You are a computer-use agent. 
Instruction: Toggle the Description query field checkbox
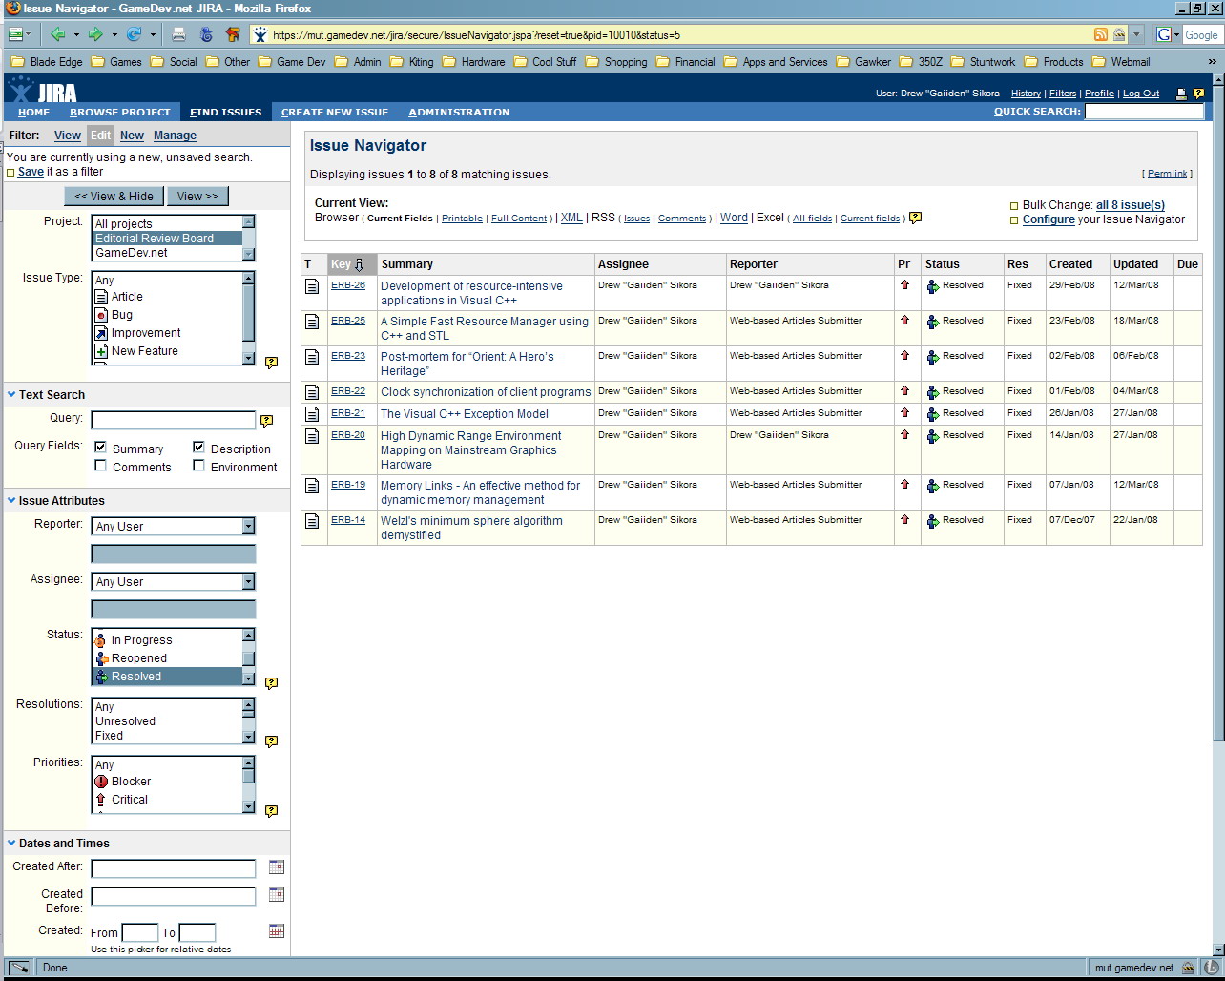click(198, 448)
